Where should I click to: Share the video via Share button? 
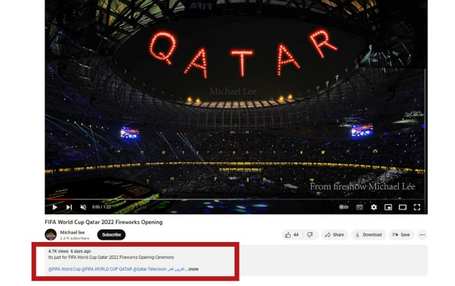pyautogui.click(x=335, y=234)
